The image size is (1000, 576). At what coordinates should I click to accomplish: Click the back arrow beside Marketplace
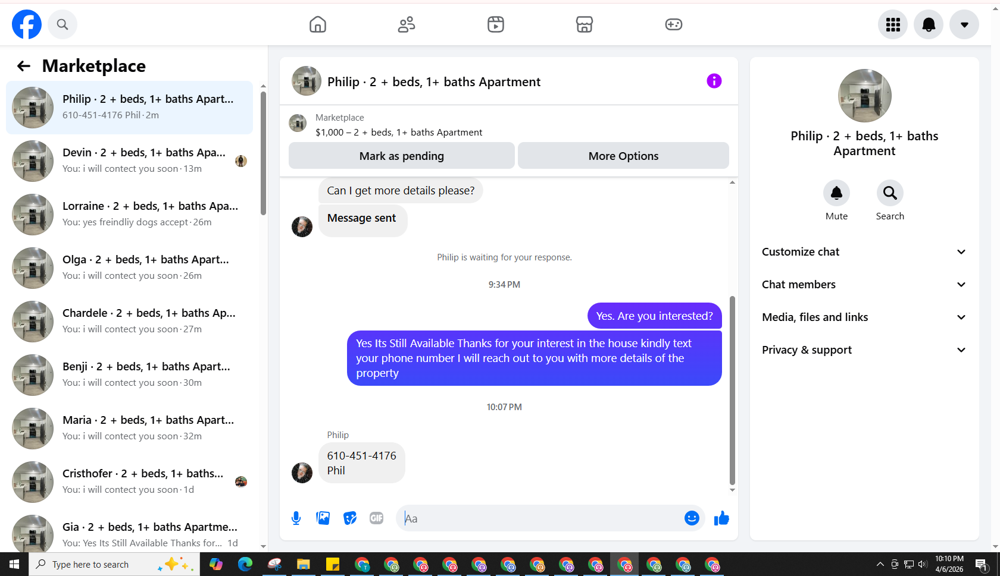point(24,66)
